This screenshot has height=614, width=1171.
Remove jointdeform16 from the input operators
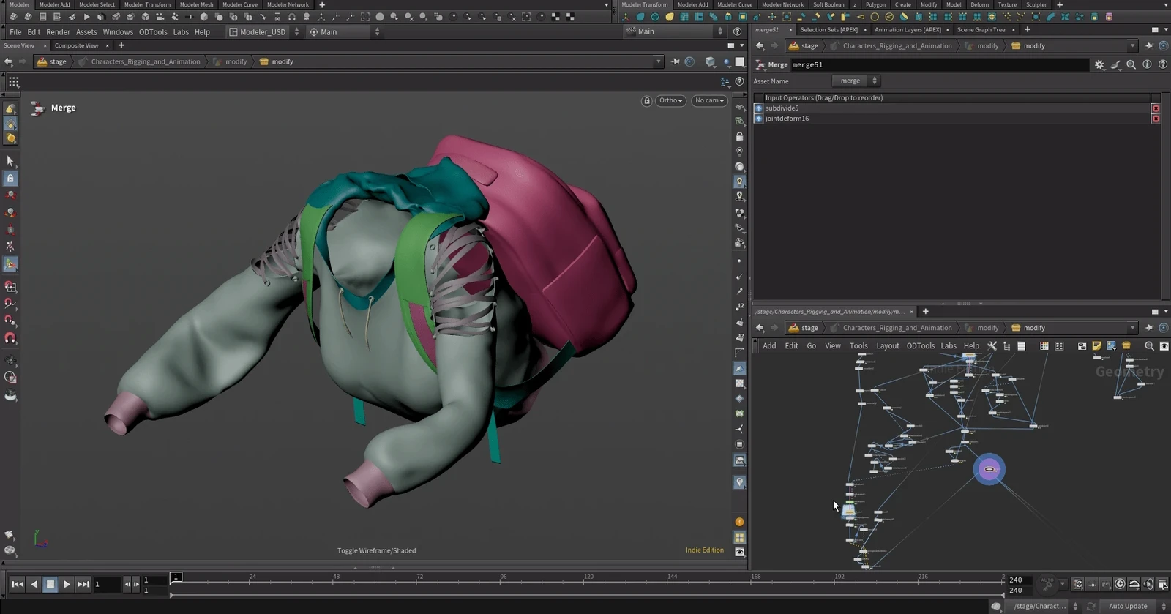1156,119
